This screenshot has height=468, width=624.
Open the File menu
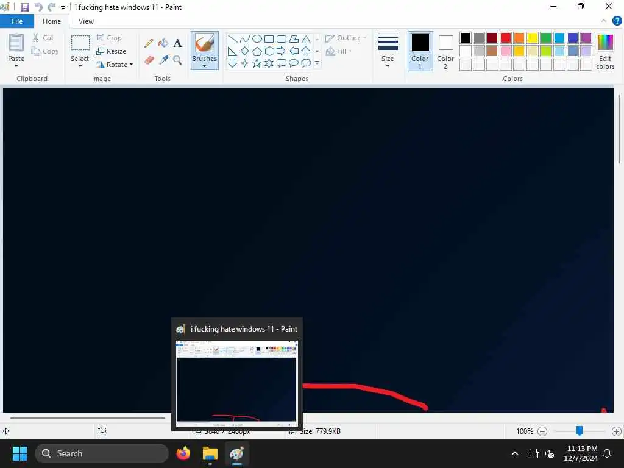pos(17,21)
